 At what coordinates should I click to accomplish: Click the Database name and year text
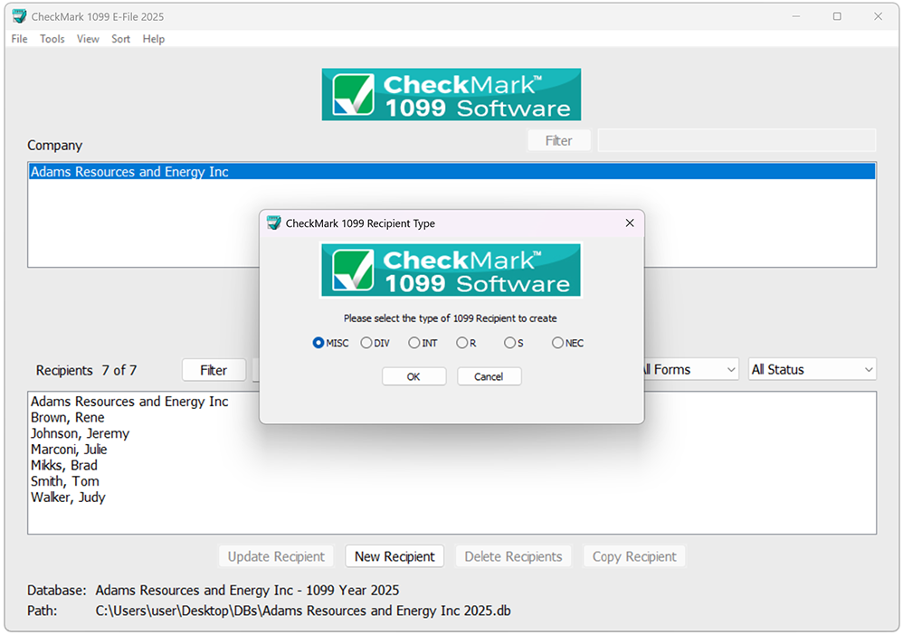tap(247, 591)
